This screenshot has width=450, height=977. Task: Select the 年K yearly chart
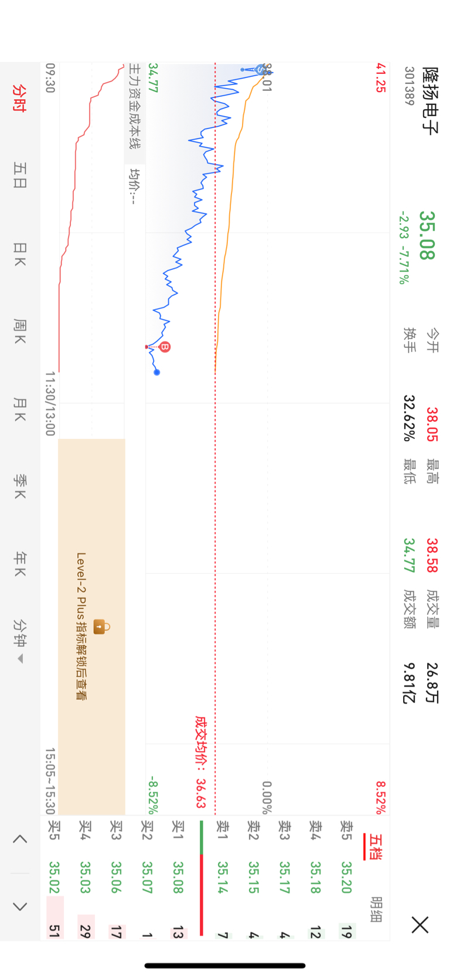click(x=20, y=564)
